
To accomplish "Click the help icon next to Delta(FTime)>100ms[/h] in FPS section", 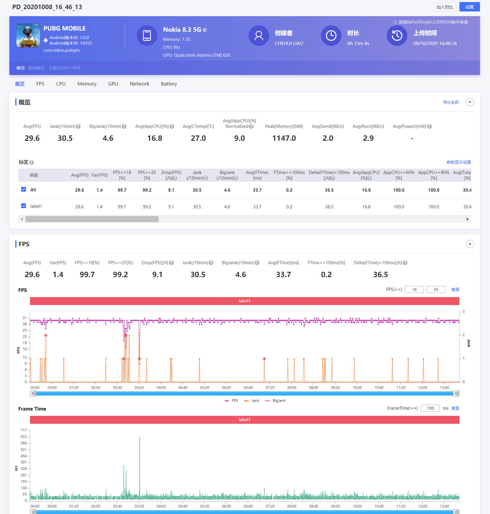I will click(x=405, y=263).
